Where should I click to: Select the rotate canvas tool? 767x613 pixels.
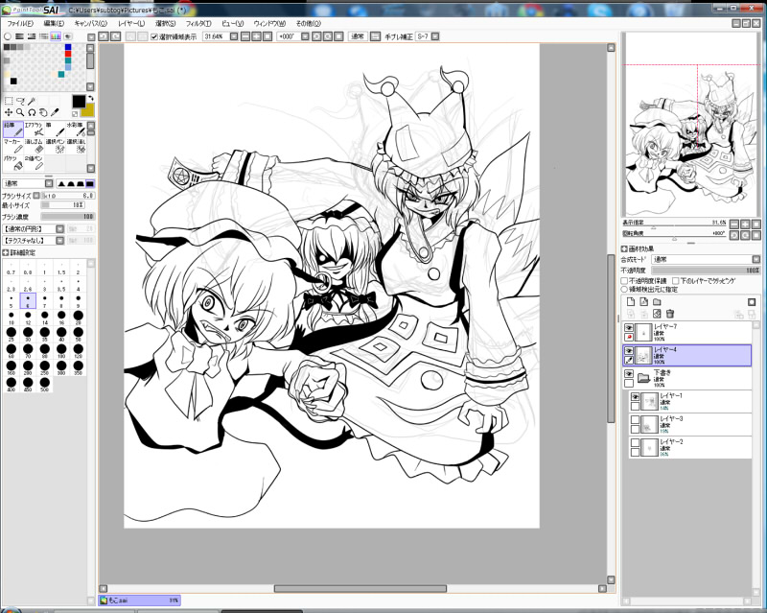32,112
